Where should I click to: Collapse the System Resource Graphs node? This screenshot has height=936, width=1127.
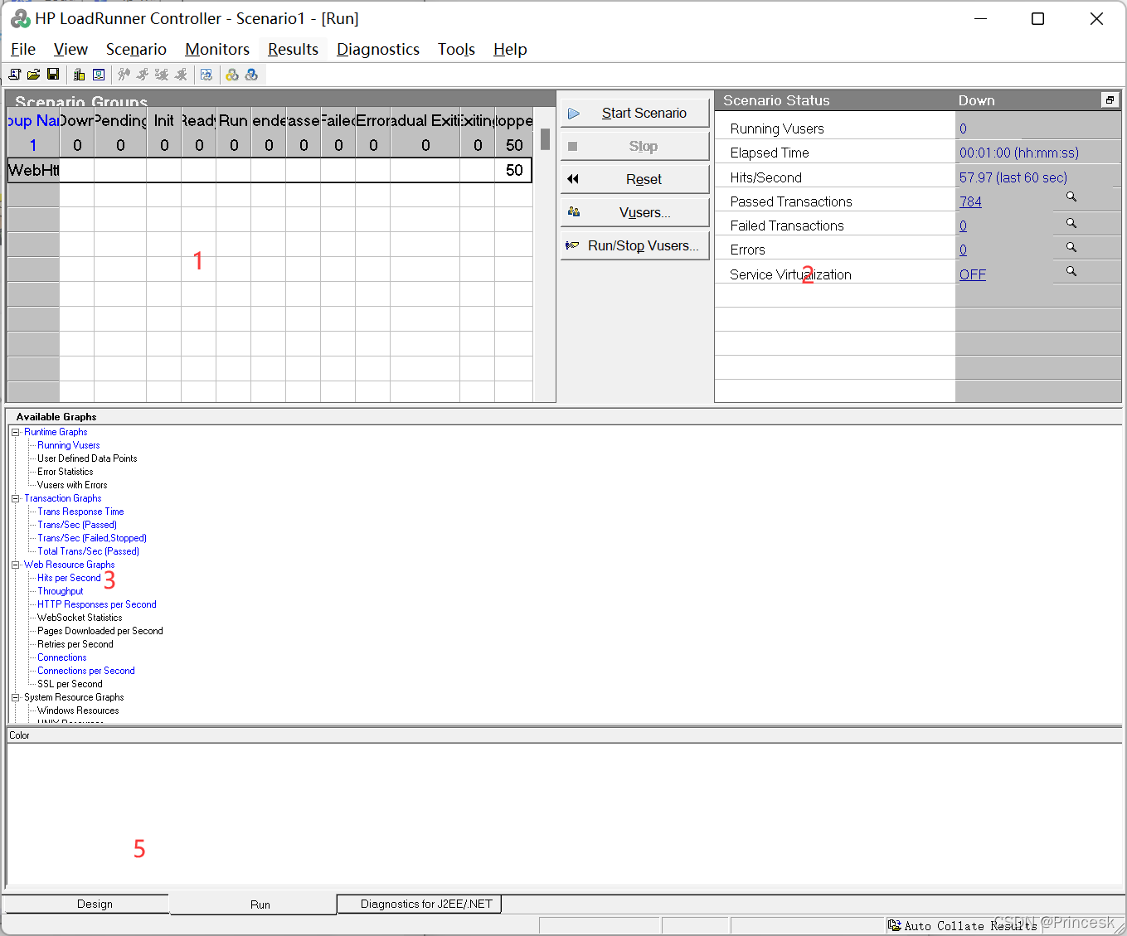(15, 697)
